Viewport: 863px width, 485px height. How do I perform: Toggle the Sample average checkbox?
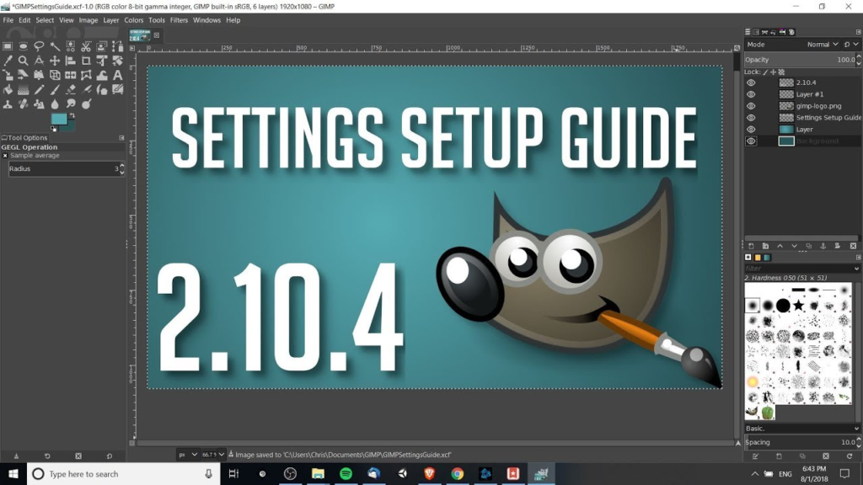click(x=5, y=156)
